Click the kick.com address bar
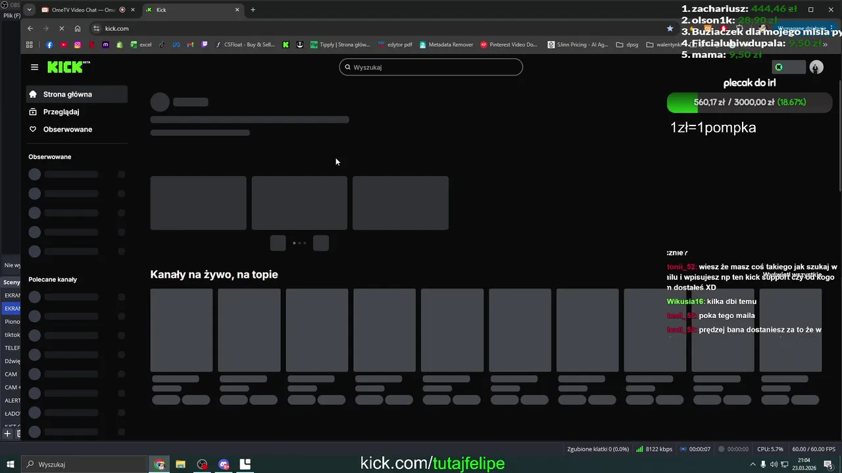Screen dimensions: 842x473 click(382, 28)
